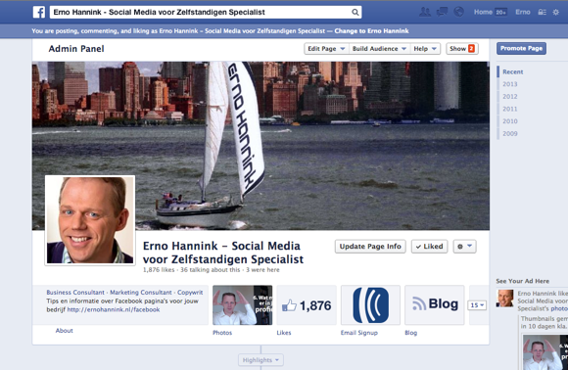Expand the apps count 15 dropdown
568x370 pixels.
[477, 305]
